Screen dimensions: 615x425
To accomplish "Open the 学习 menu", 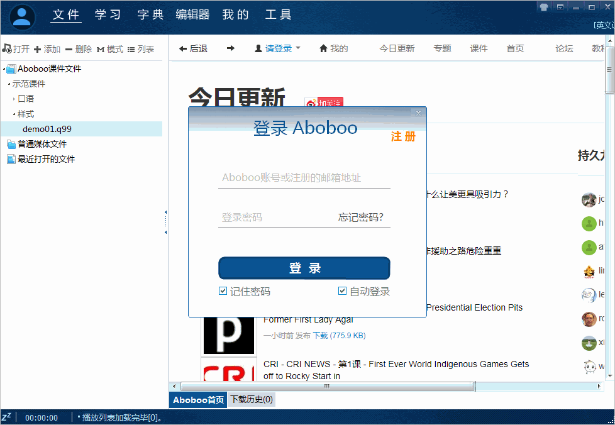I will (108, 14).
